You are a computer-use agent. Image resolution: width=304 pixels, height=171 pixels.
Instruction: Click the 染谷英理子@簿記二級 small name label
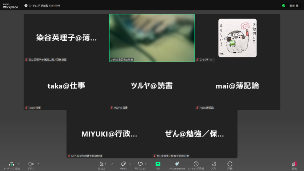coord(47,60)
